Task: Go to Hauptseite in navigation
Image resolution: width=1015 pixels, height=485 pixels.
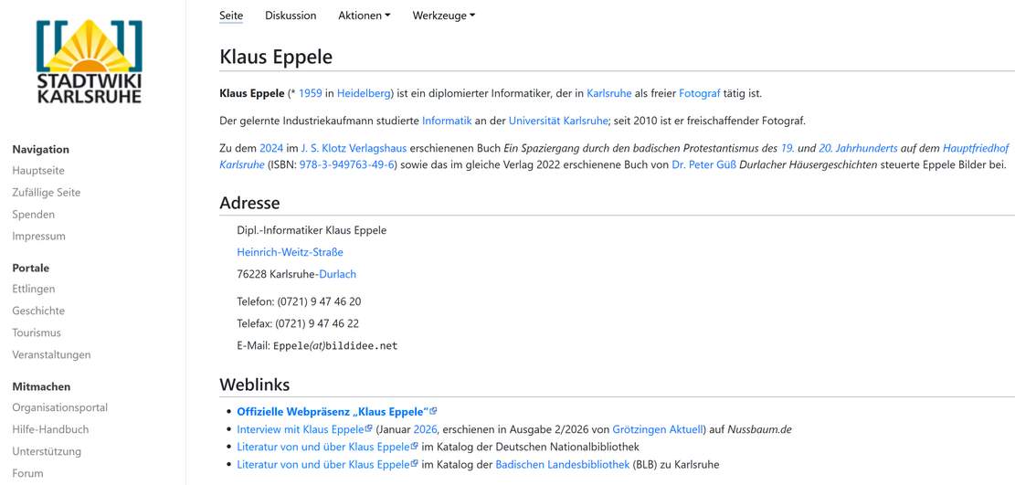Action: pyautogui.click(x=38, y=171)
